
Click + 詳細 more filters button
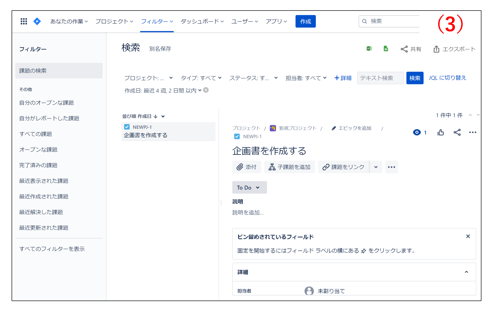pos(343,78)
